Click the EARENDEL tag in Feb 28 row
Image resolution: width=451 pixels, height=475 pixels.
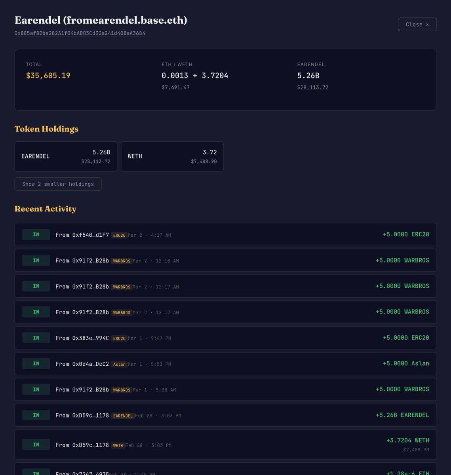pos(123,416)
